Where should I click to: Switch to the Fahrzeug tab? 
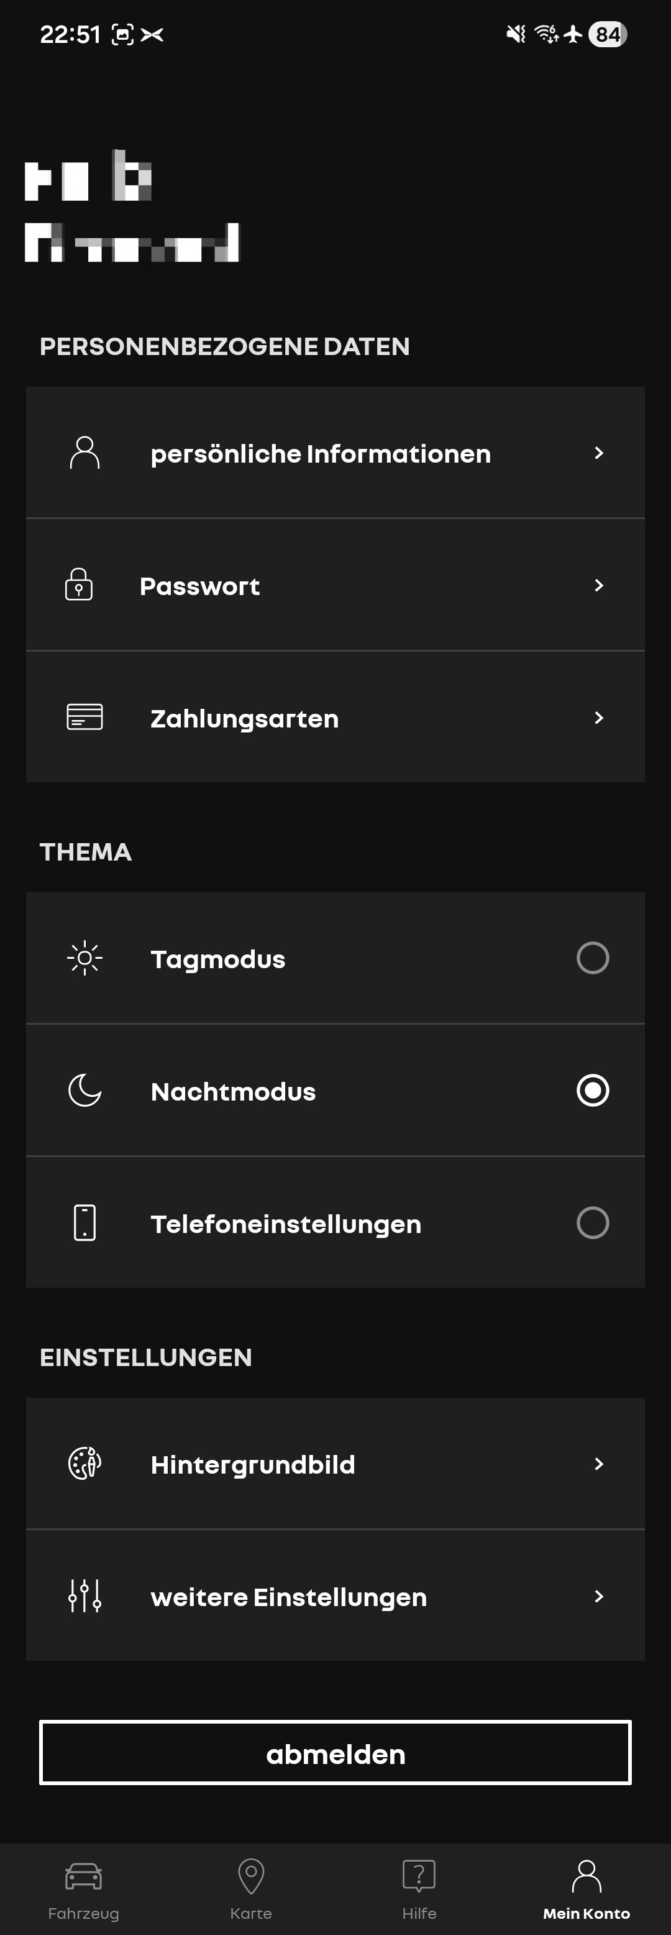tap(83, 1888)
